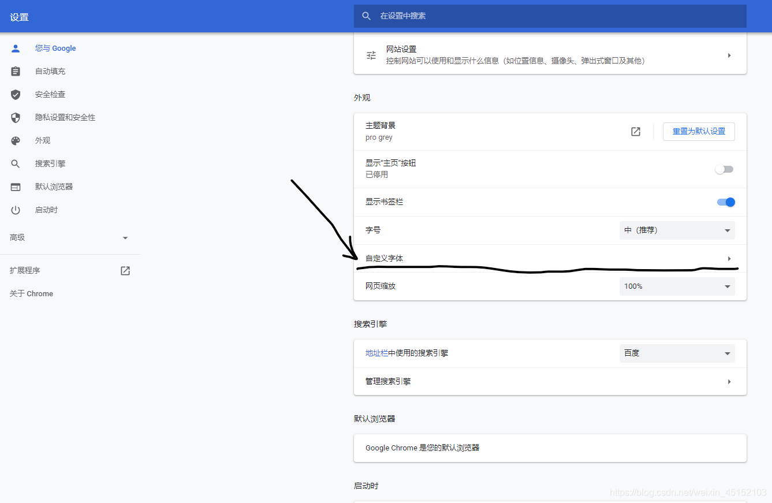Click the 在设置中搜索 search field
This screenshot has height=503, width=772.
[x=550, y=16]
